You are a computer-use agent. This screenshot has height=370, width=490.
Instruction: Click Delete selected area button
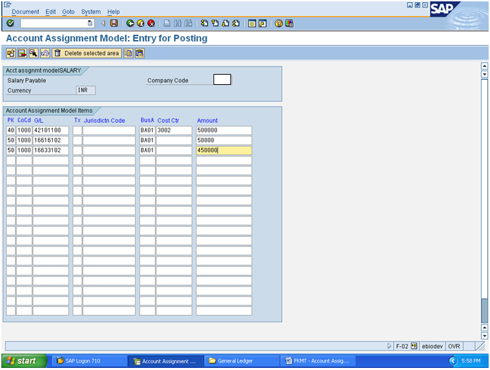(87, 53)
